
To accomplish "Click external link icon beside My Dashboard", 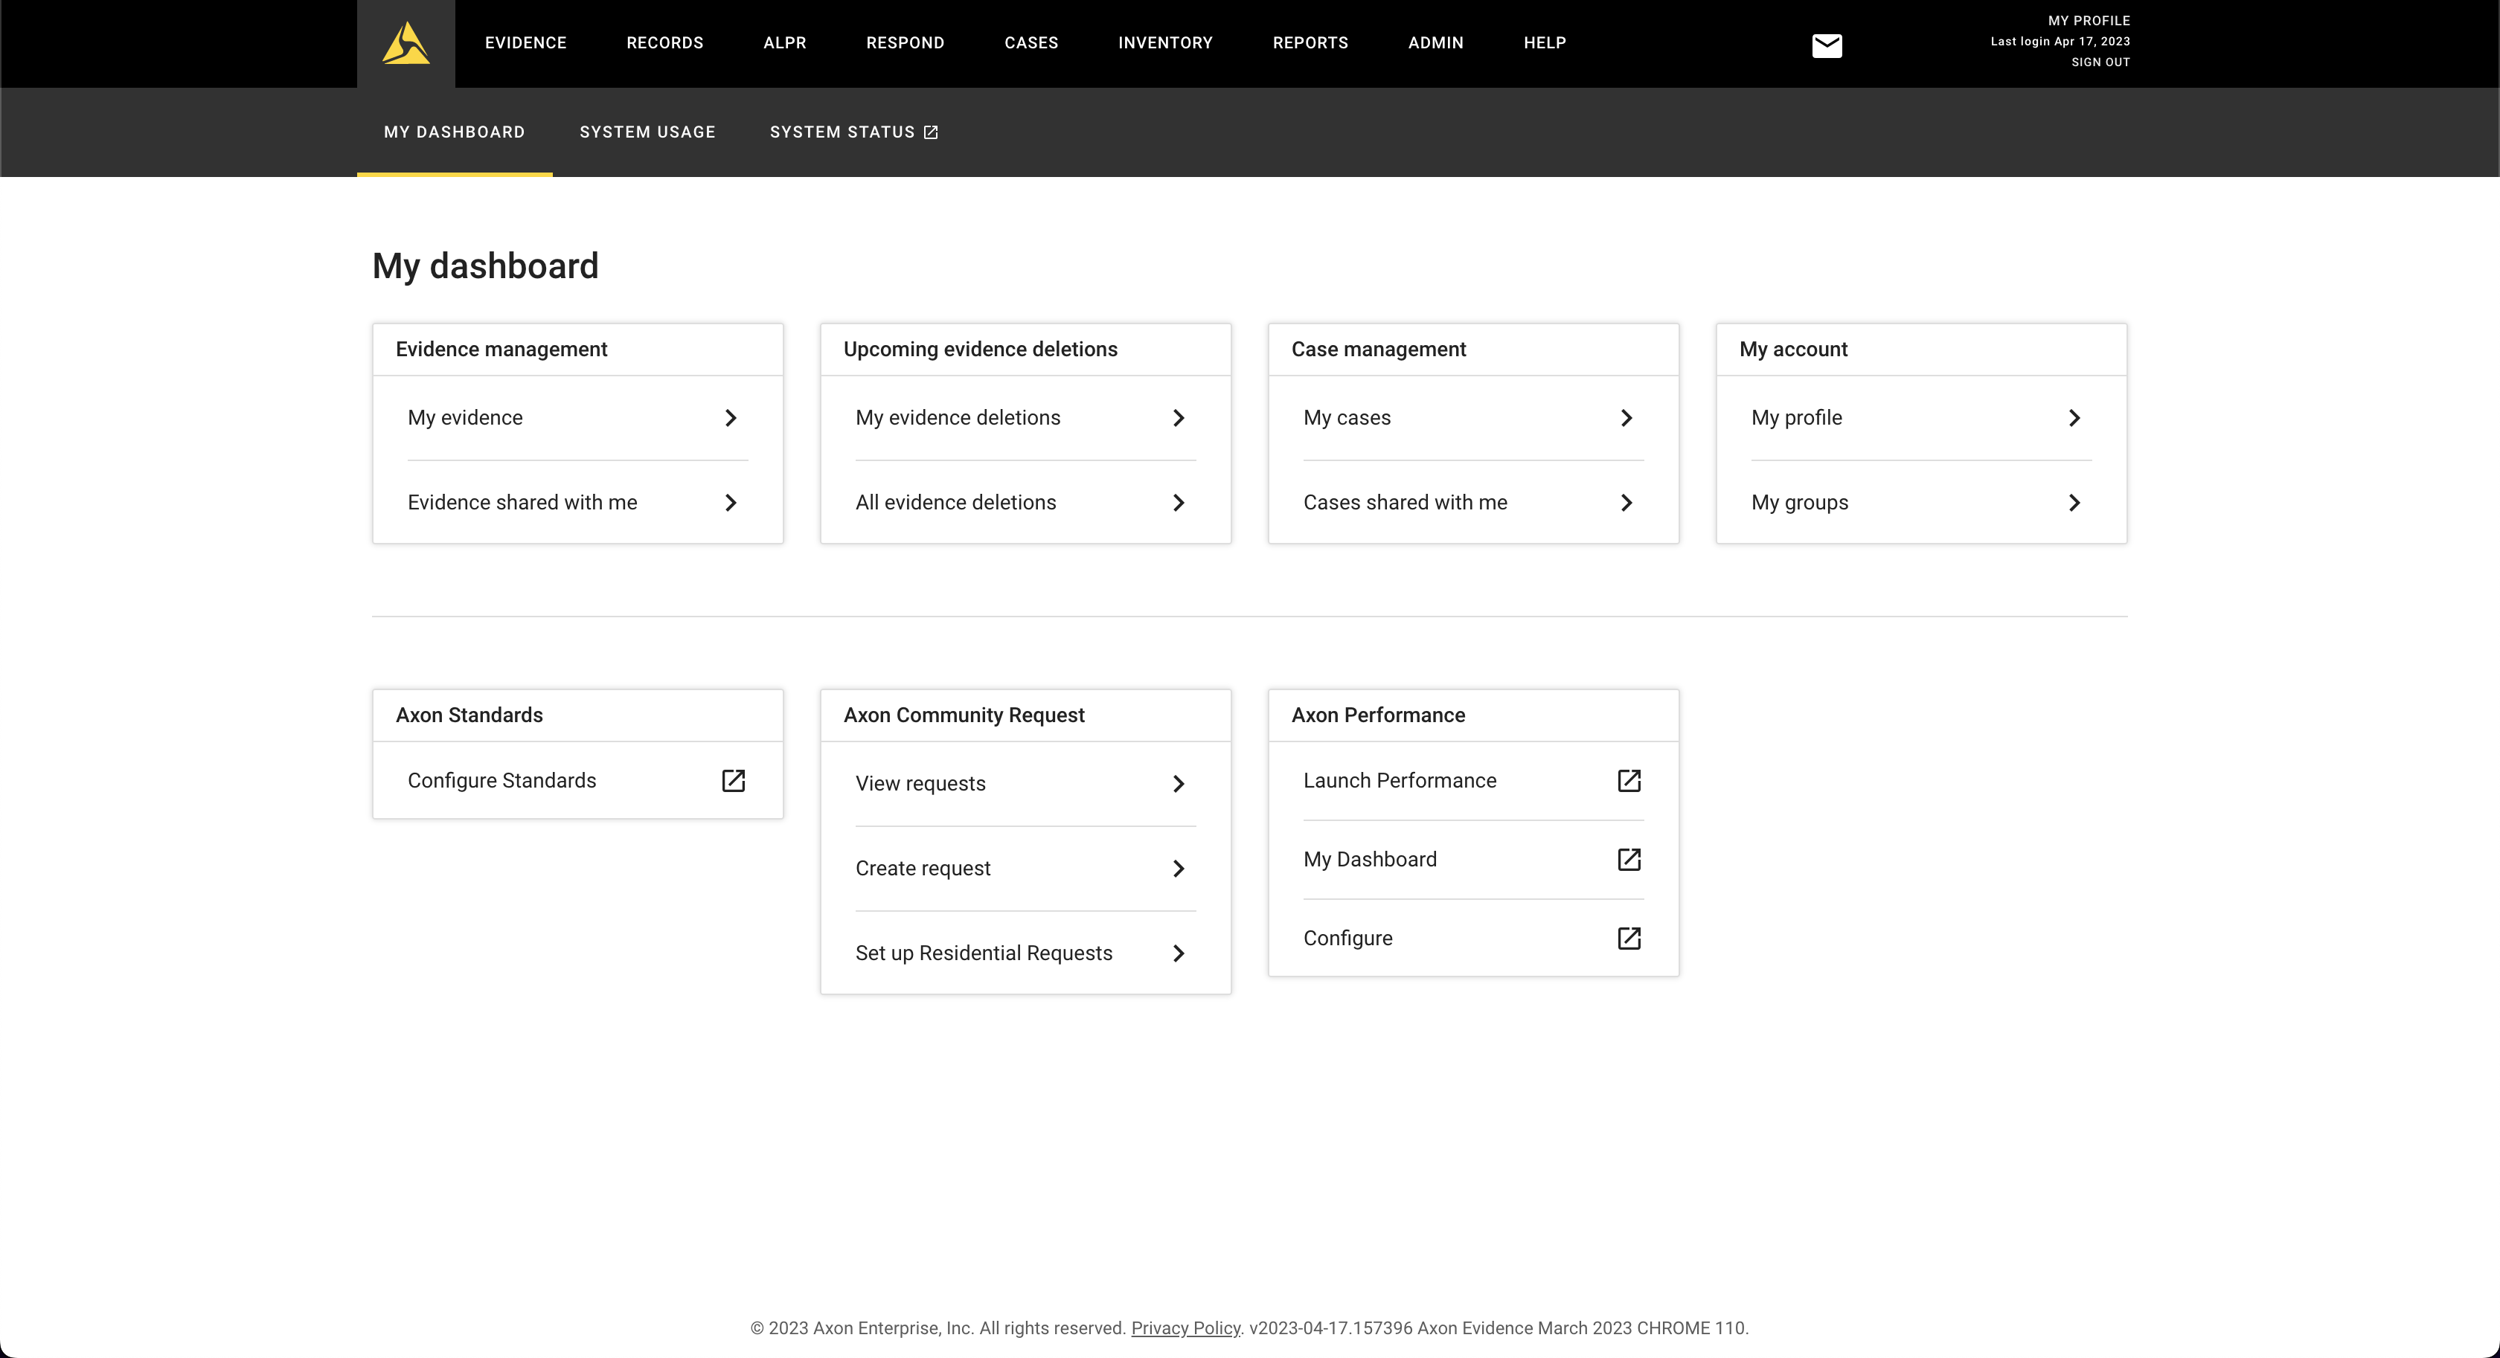I will 1629,860.
